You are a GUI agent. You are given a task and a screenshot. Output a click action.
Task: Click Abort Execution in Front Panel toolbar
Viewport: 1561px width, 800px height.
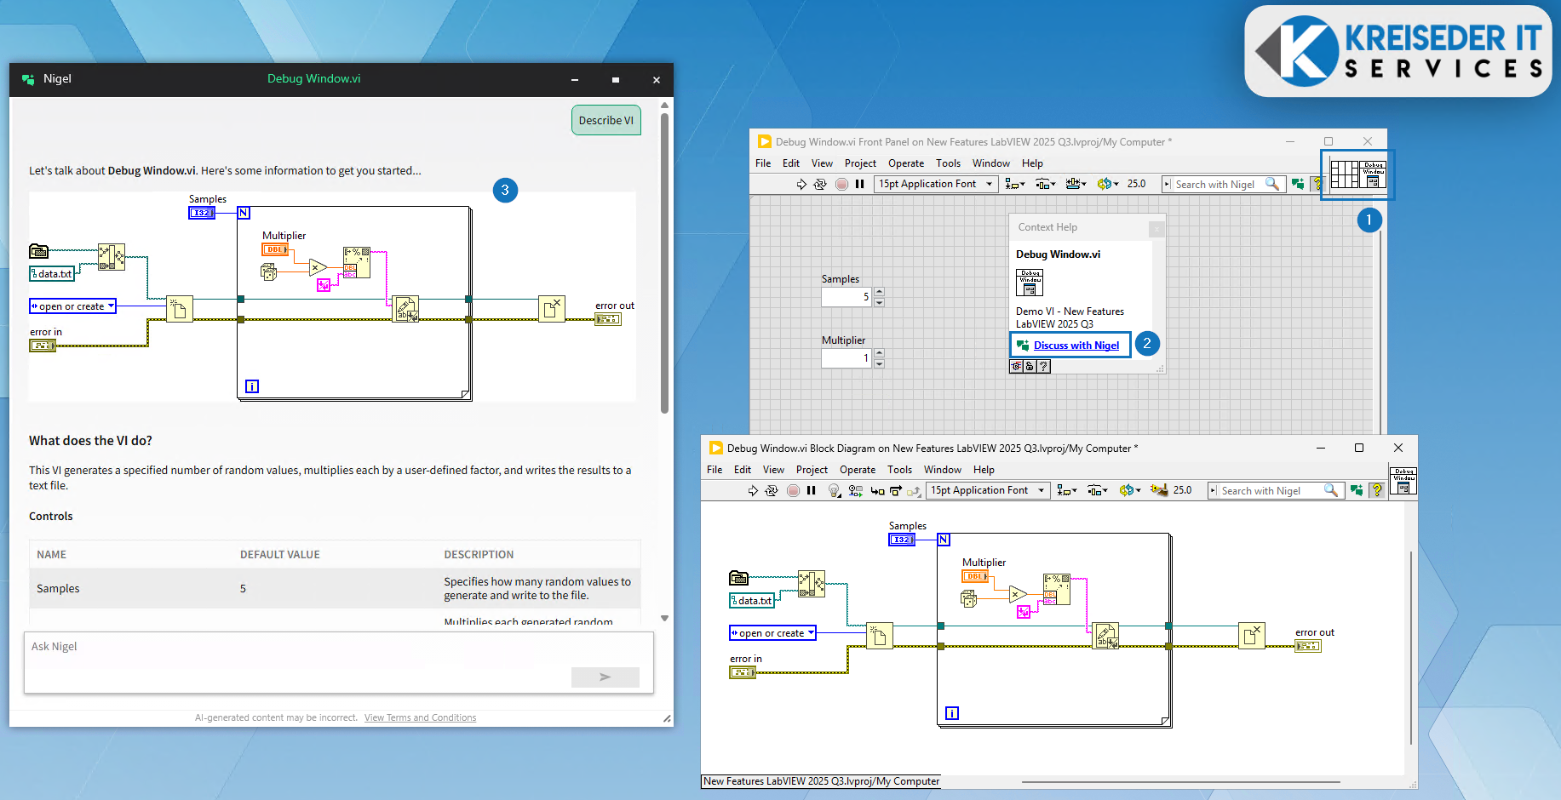pos(841,184)
